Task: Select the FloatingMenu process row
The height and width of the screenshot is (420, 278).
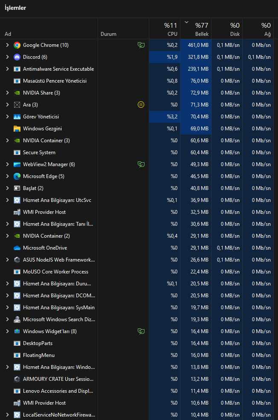Action: point(137,355)
